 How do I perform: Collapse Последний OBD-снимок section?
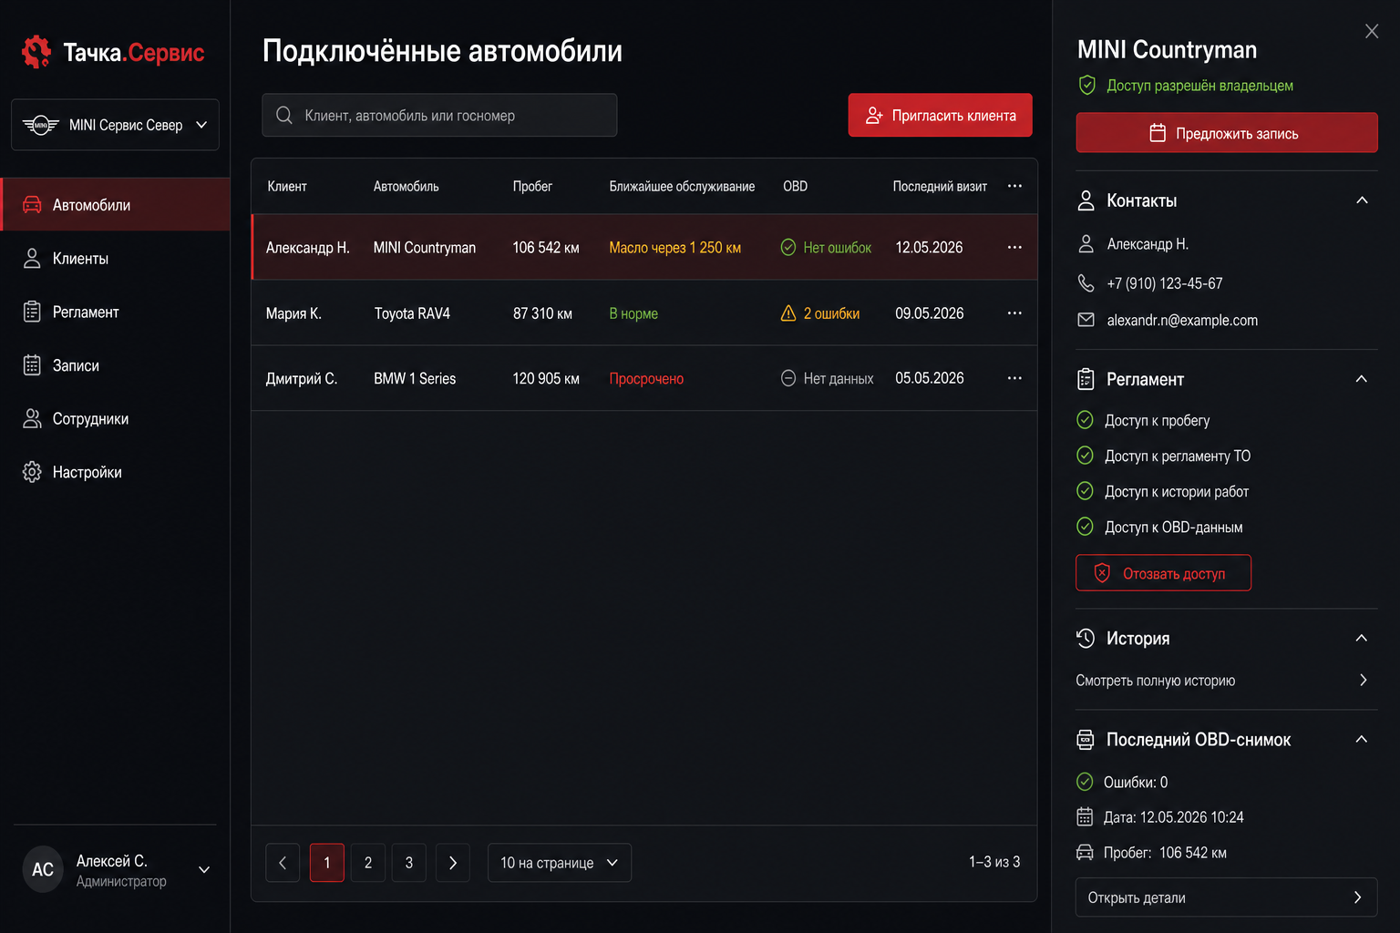click(1362, 740)
